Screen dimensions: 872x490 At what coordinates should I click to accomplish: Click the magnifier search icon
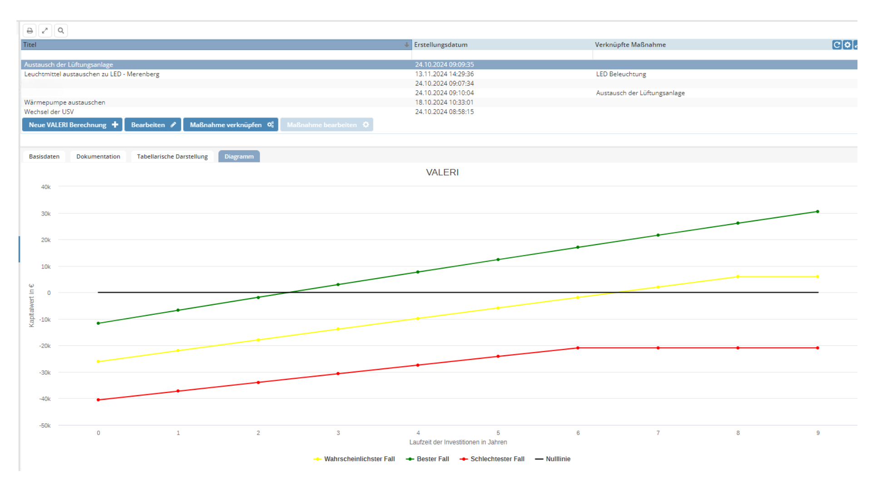pyautogui.click(x=61, y=31)
